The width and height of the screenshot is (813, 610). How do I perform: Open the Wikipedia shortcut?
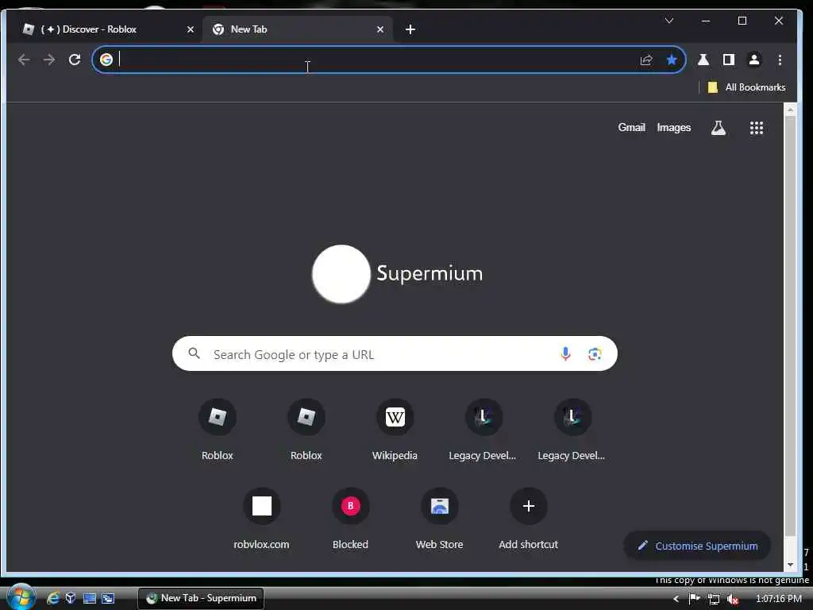point(395,430)
